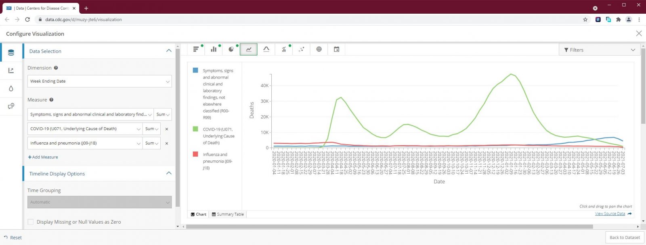This screenshot has height=245, width=646.
Task: Expand the Filters panel
Action: point(599,50)
